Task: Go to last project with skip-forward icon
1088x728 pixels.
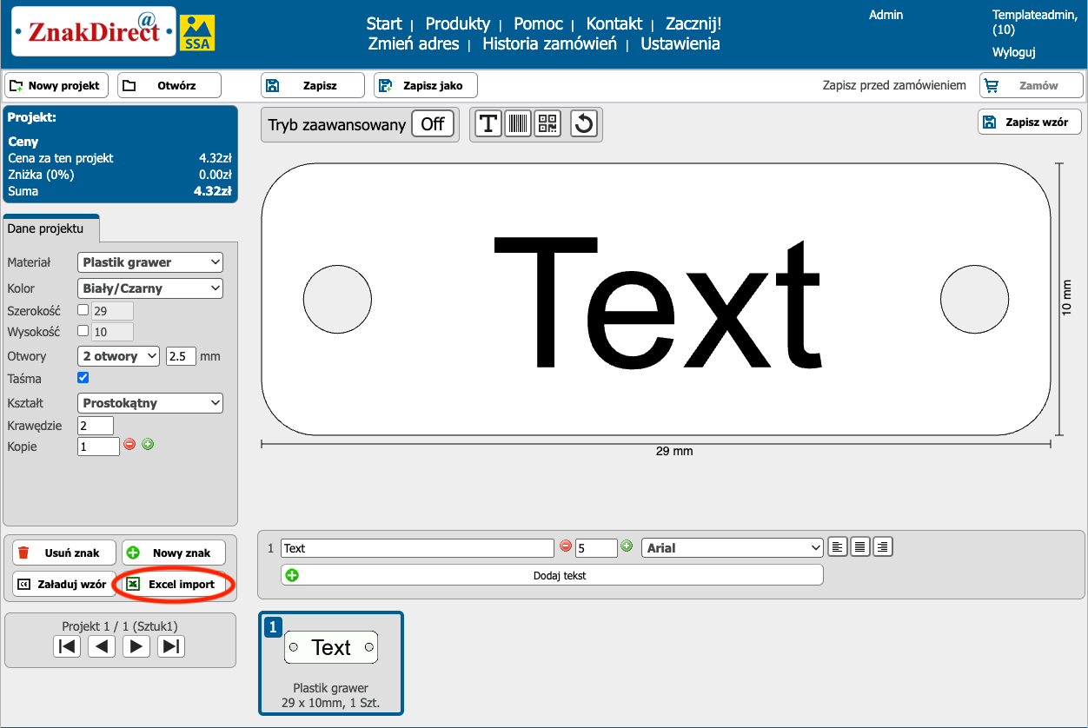Action: [x=171, y=646]
